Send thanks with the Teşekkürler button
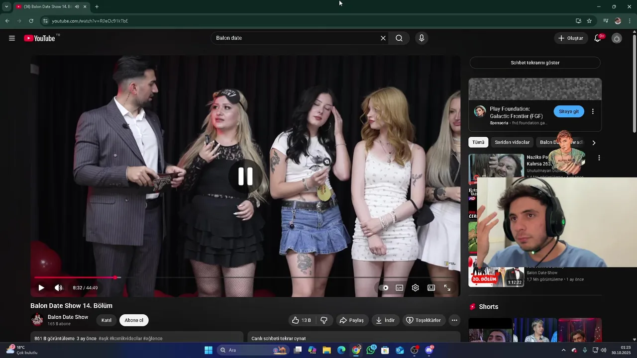Image resolution: width=637 pixels, height=358 pixels. [x=424, y=320]
